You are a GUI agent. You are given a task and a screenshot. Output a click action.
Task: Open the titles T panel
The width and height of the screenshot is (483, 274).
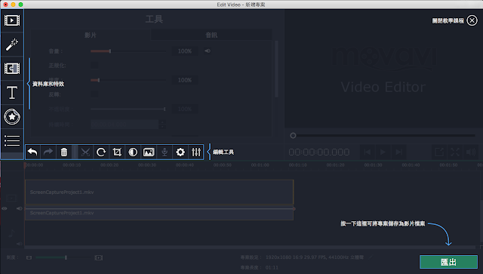(12, 92)
